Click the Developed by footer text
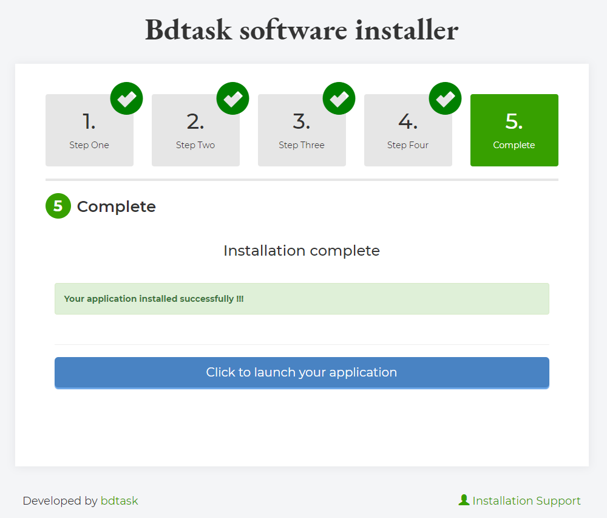The width and height of the screenshot is (607, 518). coord(60,501)
